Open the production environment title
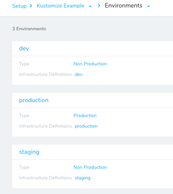This screenshot has width=173, height=194. pyautogui.click(x=34, y=100)
